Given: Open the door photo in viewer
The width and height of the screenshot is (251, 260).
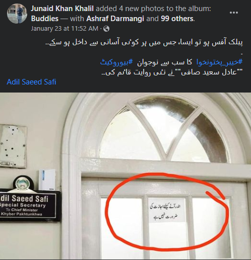Looking at the screenshot, I should 126,176.
